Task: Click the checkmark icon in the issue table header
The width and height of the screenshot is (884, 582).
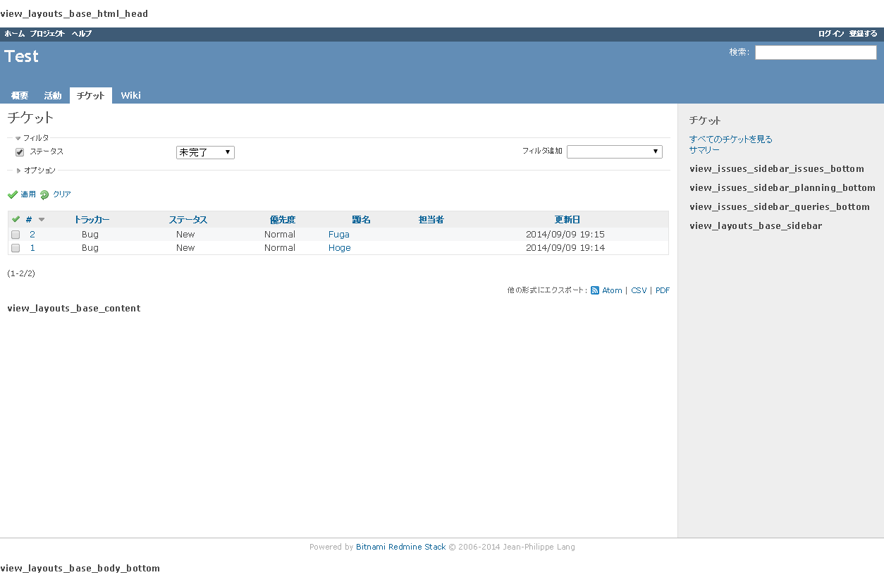Action: (15, 219)
